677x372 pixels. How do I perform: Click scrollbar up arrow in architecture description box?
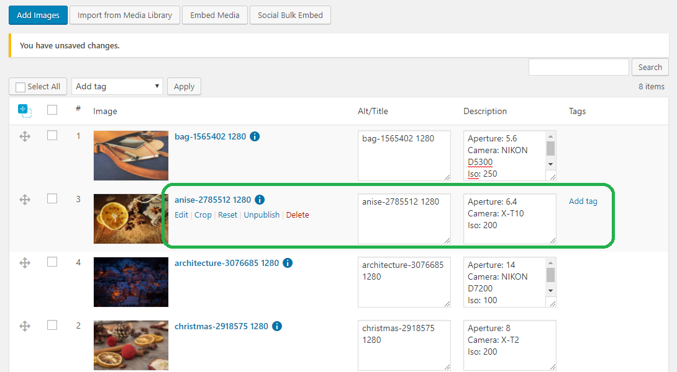click(x=550, y=262)
